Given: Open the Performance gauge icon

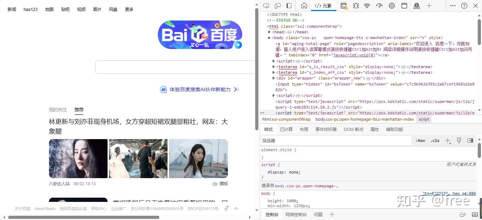Looking at the screenshot, I should pyautogui.click(x=379, y=6).
